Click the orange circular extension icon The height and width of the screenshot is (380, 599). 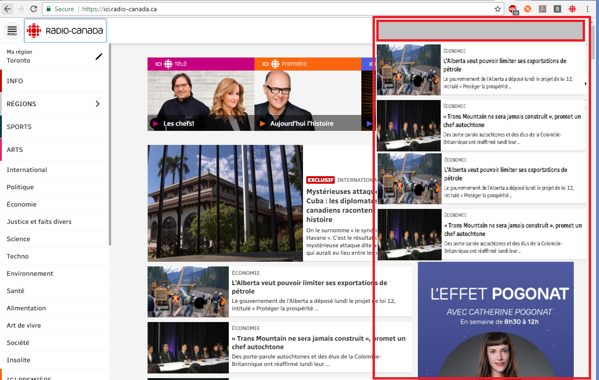pyautogui.click(x=528, y=9)
